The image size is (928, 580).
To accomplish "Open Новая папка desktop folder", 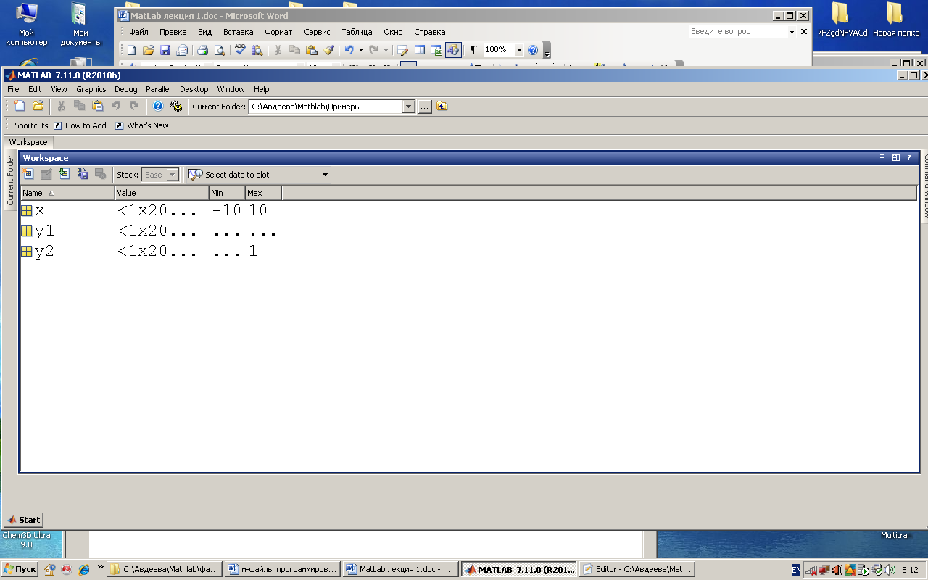I will tap(896, 20).
